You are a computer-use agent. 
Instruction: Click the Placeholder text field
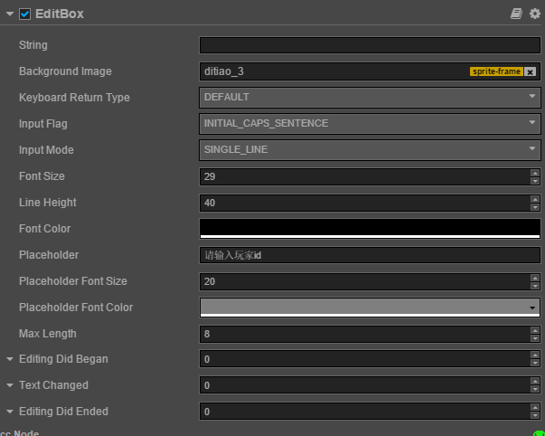pyautogui.click(x=369, y=255)
